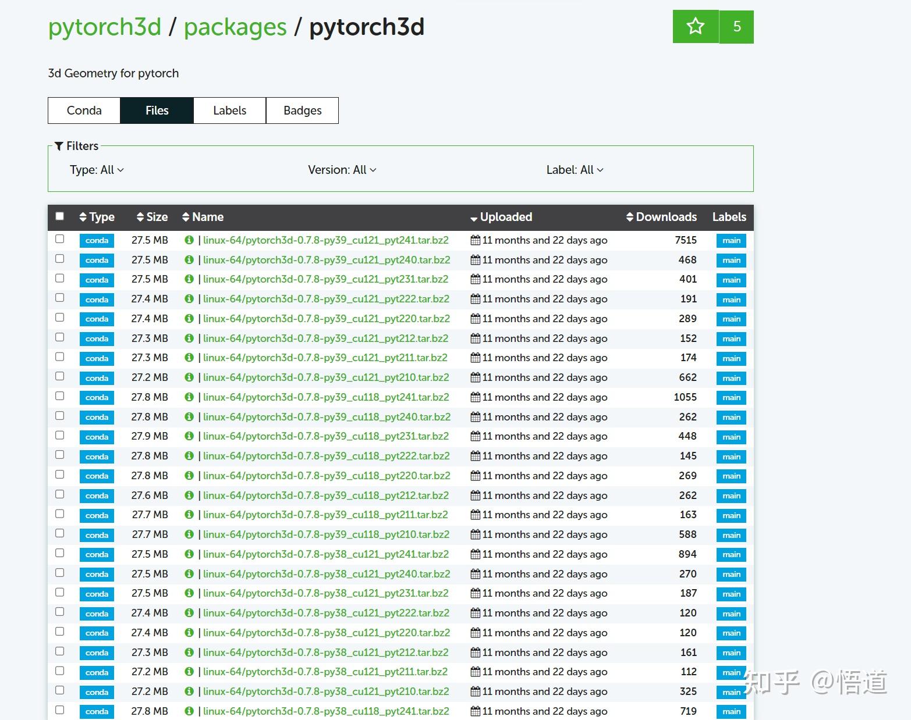
Task: Open the Label filter dropdown
Action: [x=575, y=170]
